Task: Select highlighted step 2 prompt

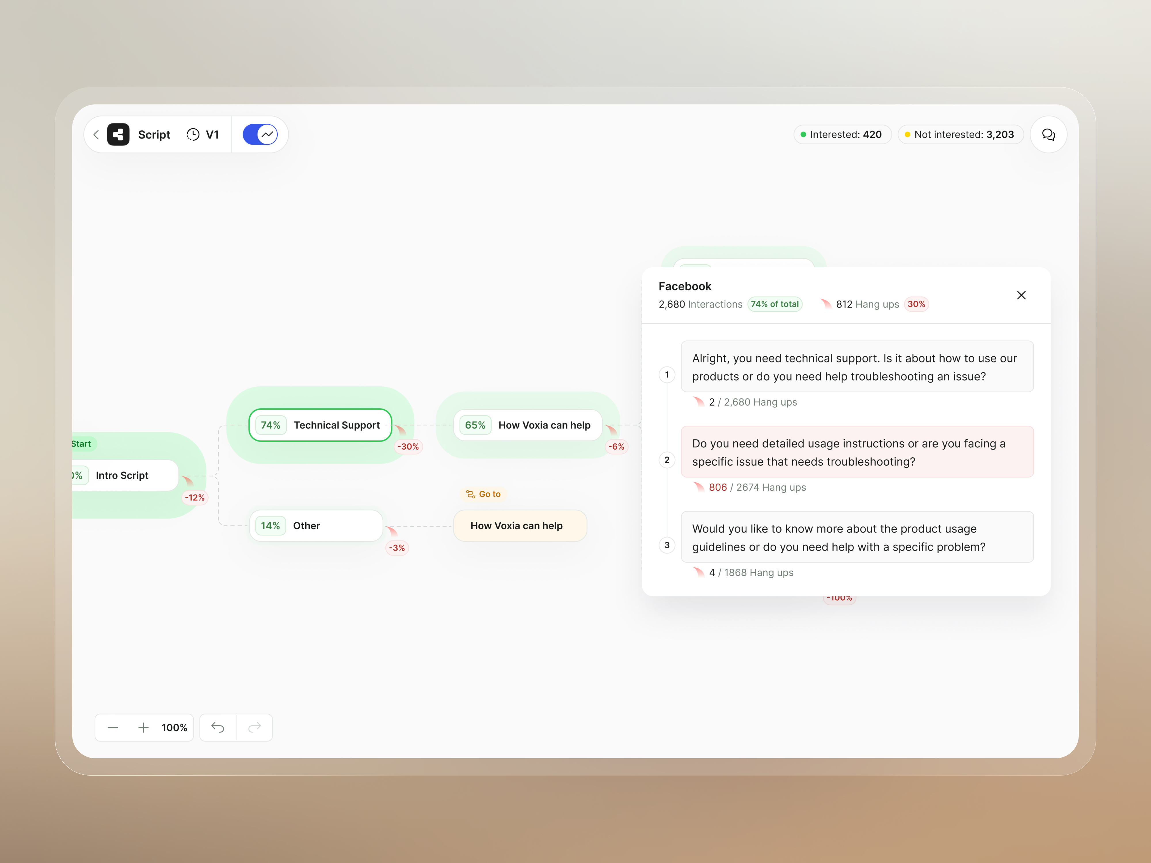Action: 857,452
